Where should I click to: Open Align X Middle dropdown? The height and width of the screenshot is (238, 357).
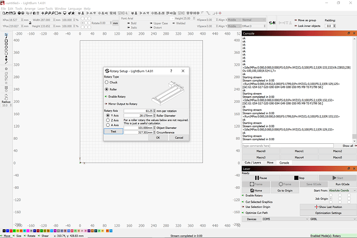234,20
